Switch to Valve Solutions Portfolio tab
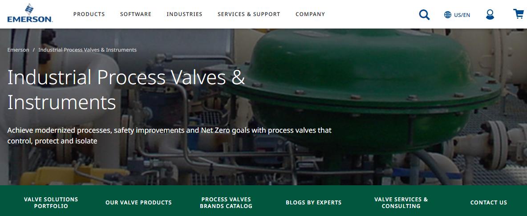This screenshot has height=216, width=527. [x=51, y=203]
